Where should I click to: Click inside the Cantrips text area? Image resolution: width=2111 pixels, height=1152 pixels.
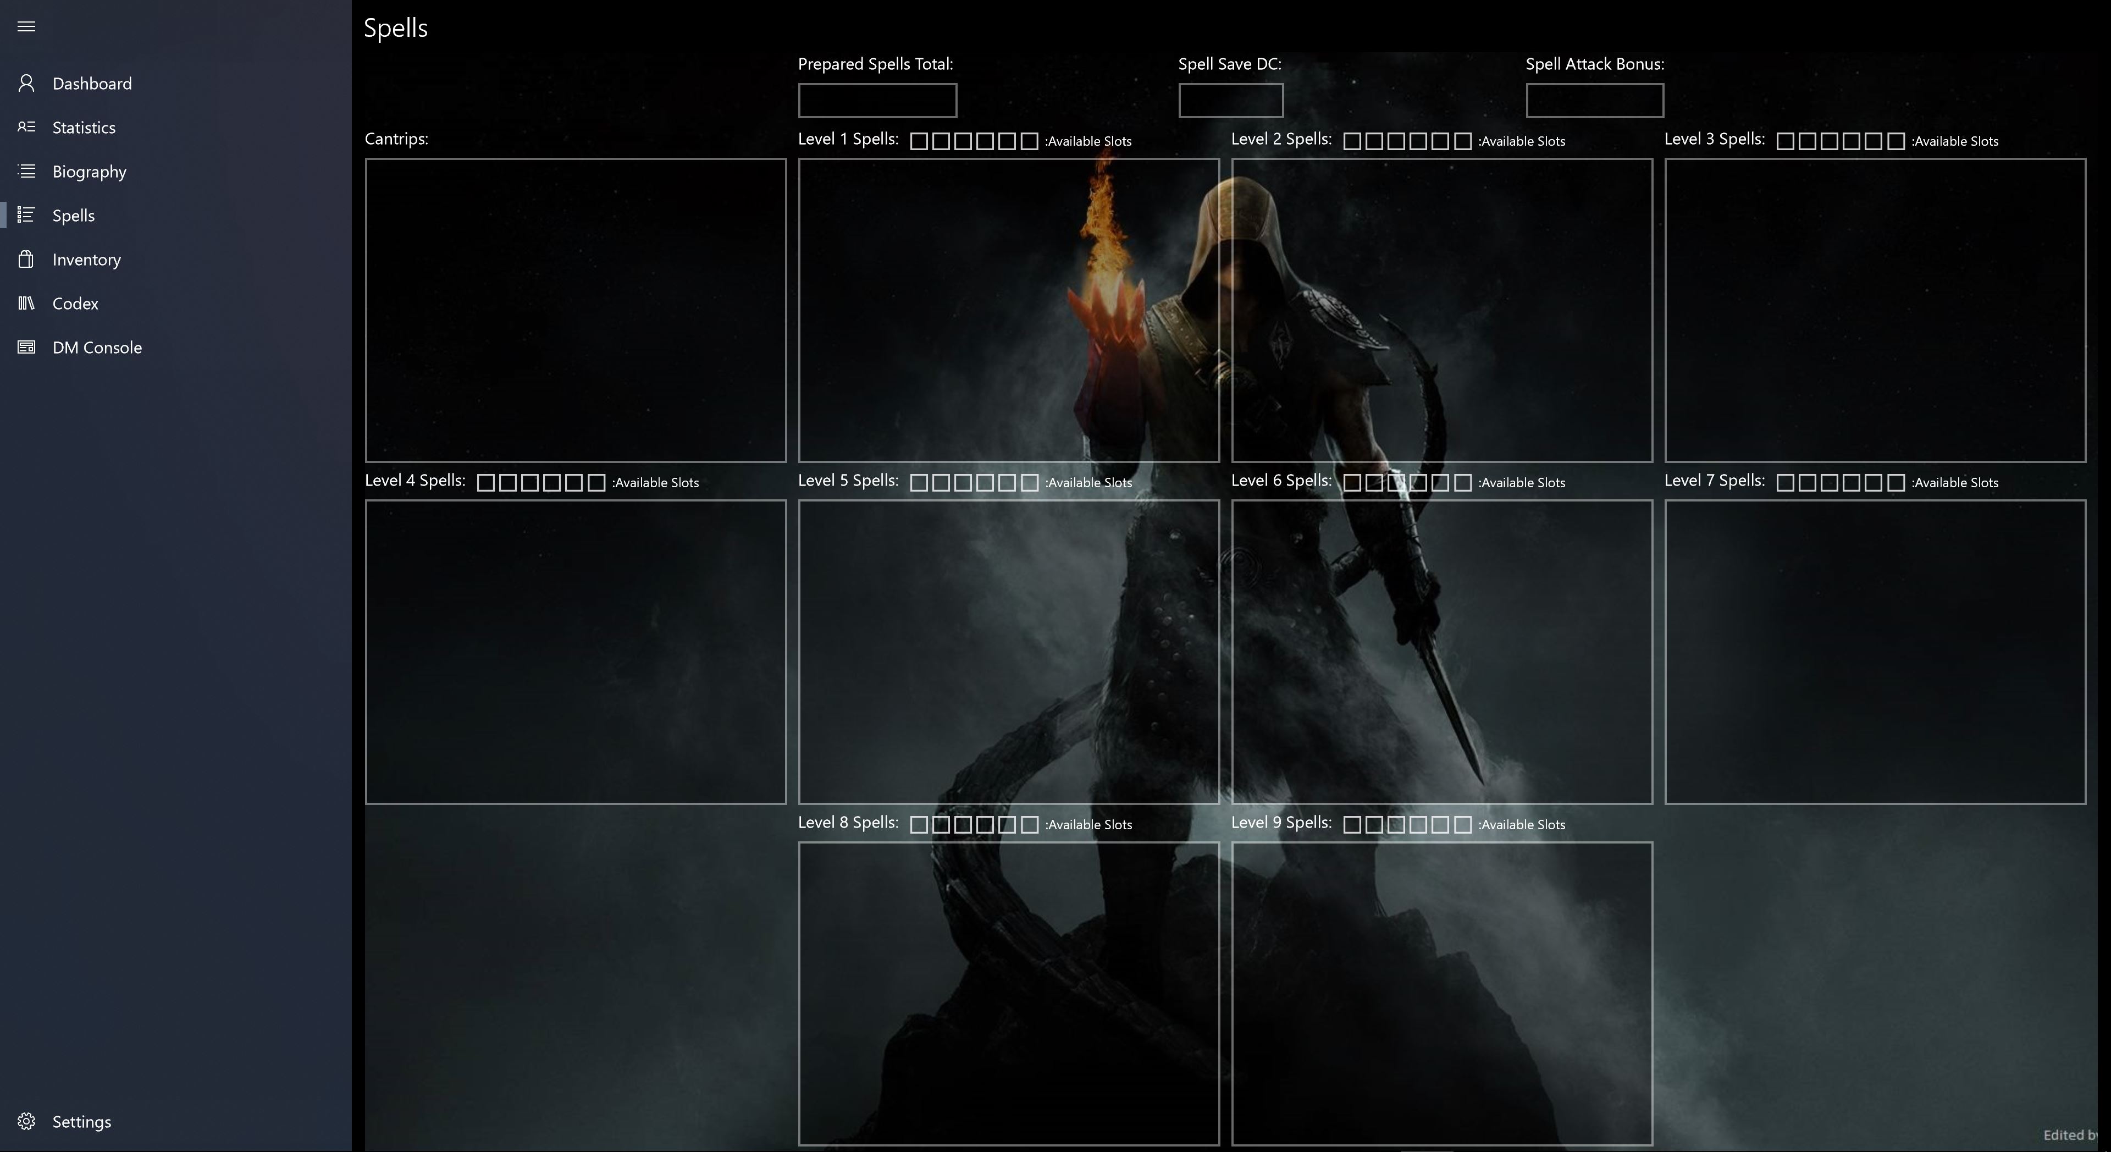(575, 310)
